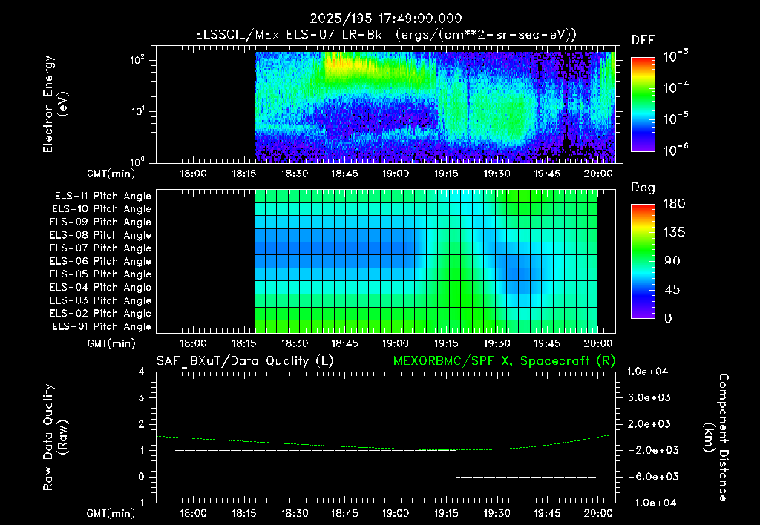Viewport: 760px width, 525px height.
Task: Click '18:15' under the data quality panel
Action: 243,513
